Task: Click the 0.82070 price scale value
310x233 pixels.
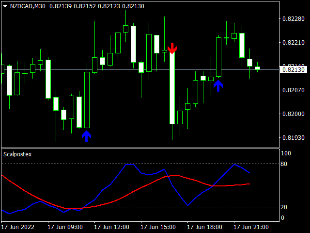Action: 294,90
